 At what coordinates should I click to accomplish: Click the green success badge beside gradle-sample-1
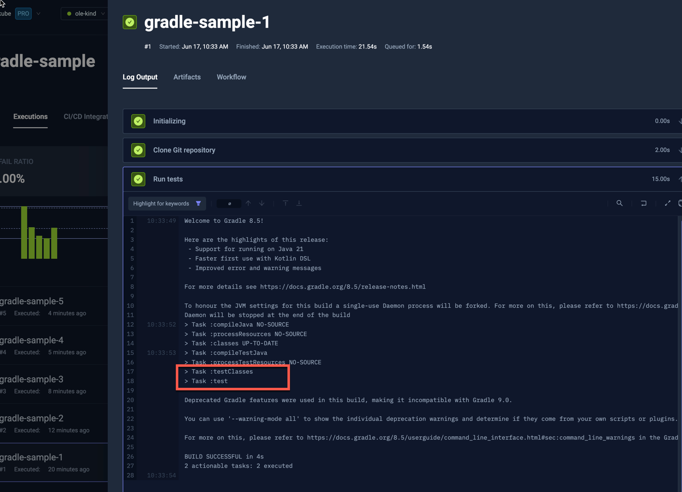coord(130,22)
